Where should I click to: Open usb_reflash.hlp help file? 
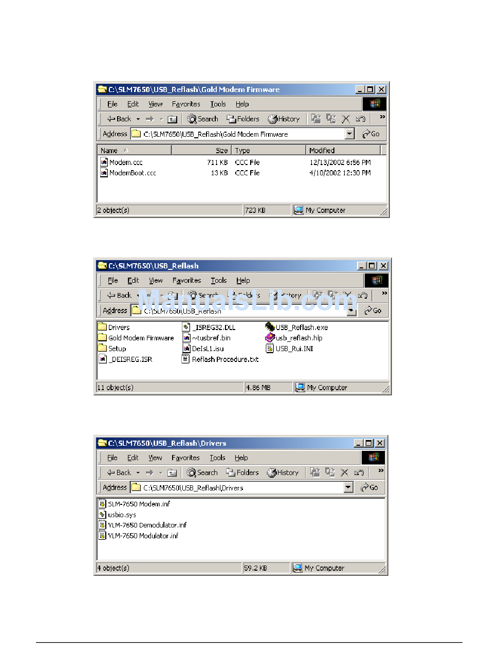click(294, 338)
